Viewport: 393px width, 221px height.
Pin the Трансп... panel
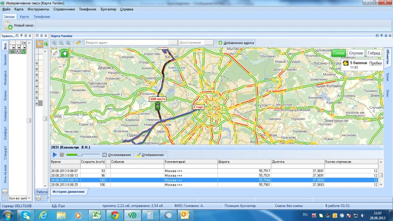21,36
